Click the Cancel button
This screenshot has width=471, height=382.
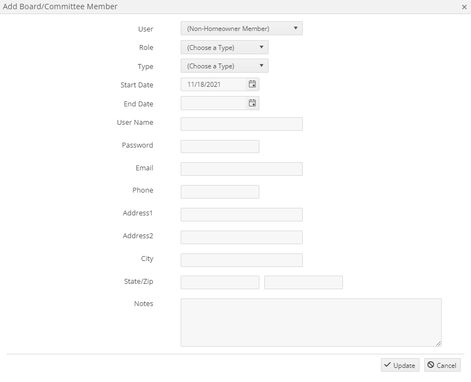[x=442, y=365]
